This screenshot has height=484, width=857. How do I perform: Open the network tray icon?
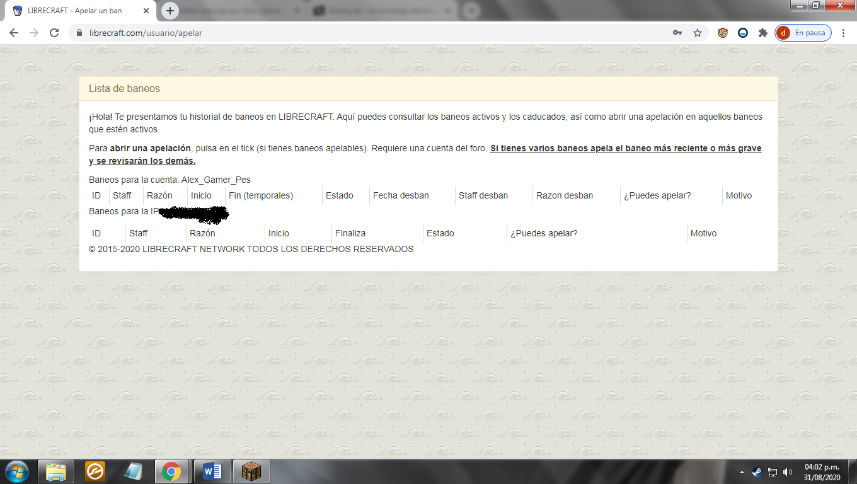772,472
